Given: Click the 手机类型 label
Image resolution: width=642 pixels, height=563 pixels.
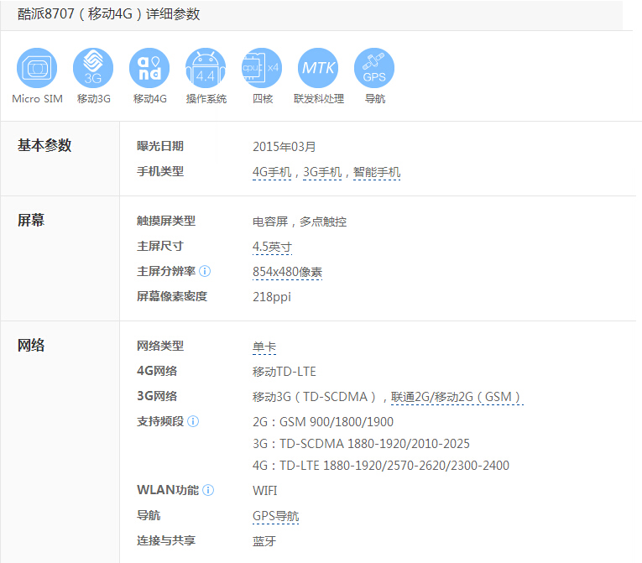Looking at the screenshot, I should pos(160,171).
